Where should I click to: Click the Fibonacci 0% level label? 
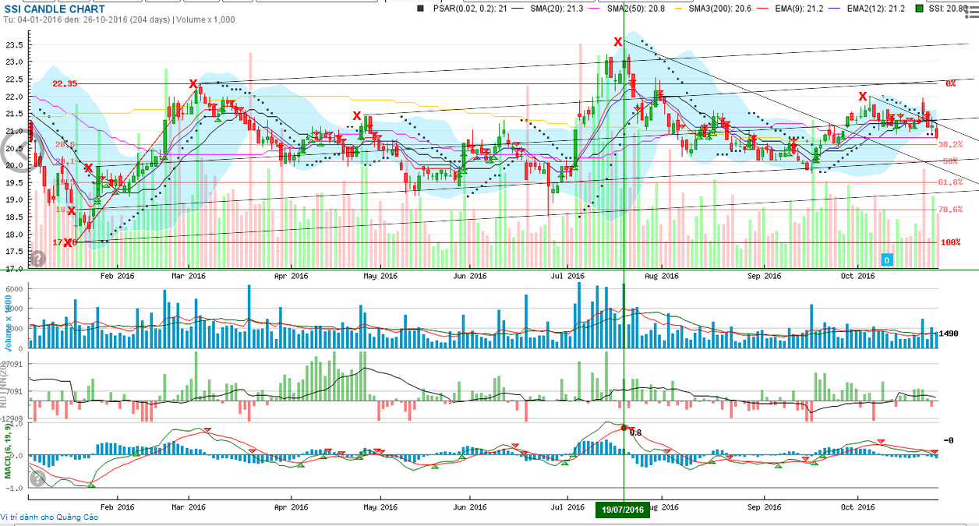tap(950, 83)
